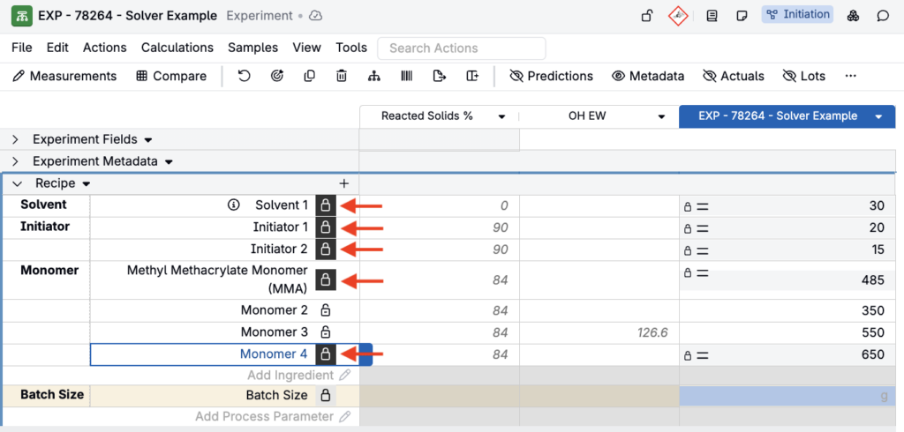Click the green experiment app icon
Image resolution: width=904 pixels, height=432 pixels.
tap(22, 16)
